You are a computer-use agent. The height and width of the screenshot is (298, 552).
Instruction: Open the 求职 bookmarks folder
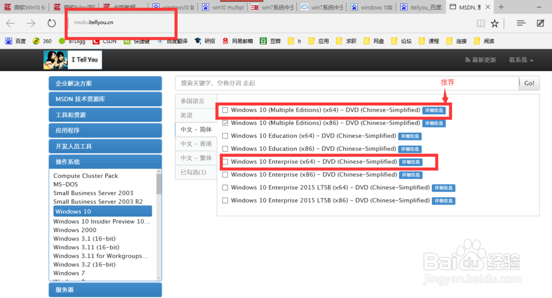[x=346, y=41]
